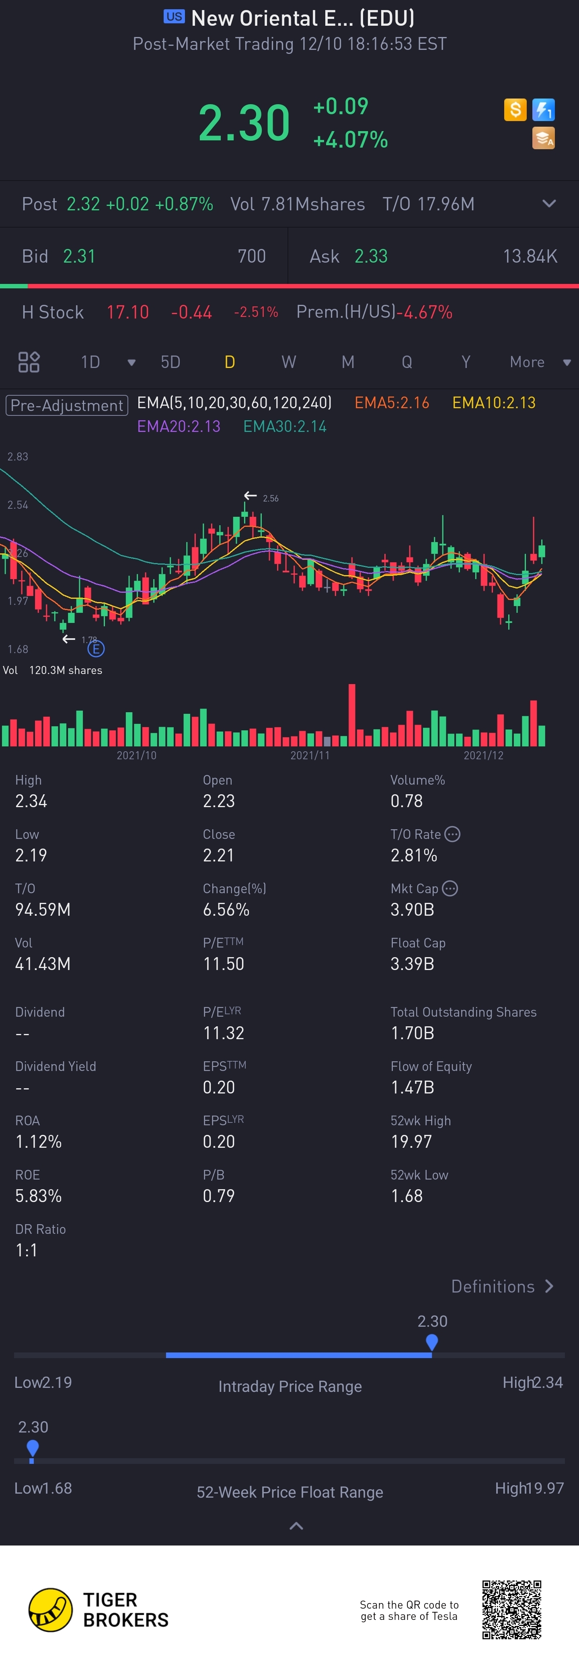Collapse the stats panel with up chevron
This screenshot has height=1675, width=579.
pyautogui.click(x=296, y=1525)
